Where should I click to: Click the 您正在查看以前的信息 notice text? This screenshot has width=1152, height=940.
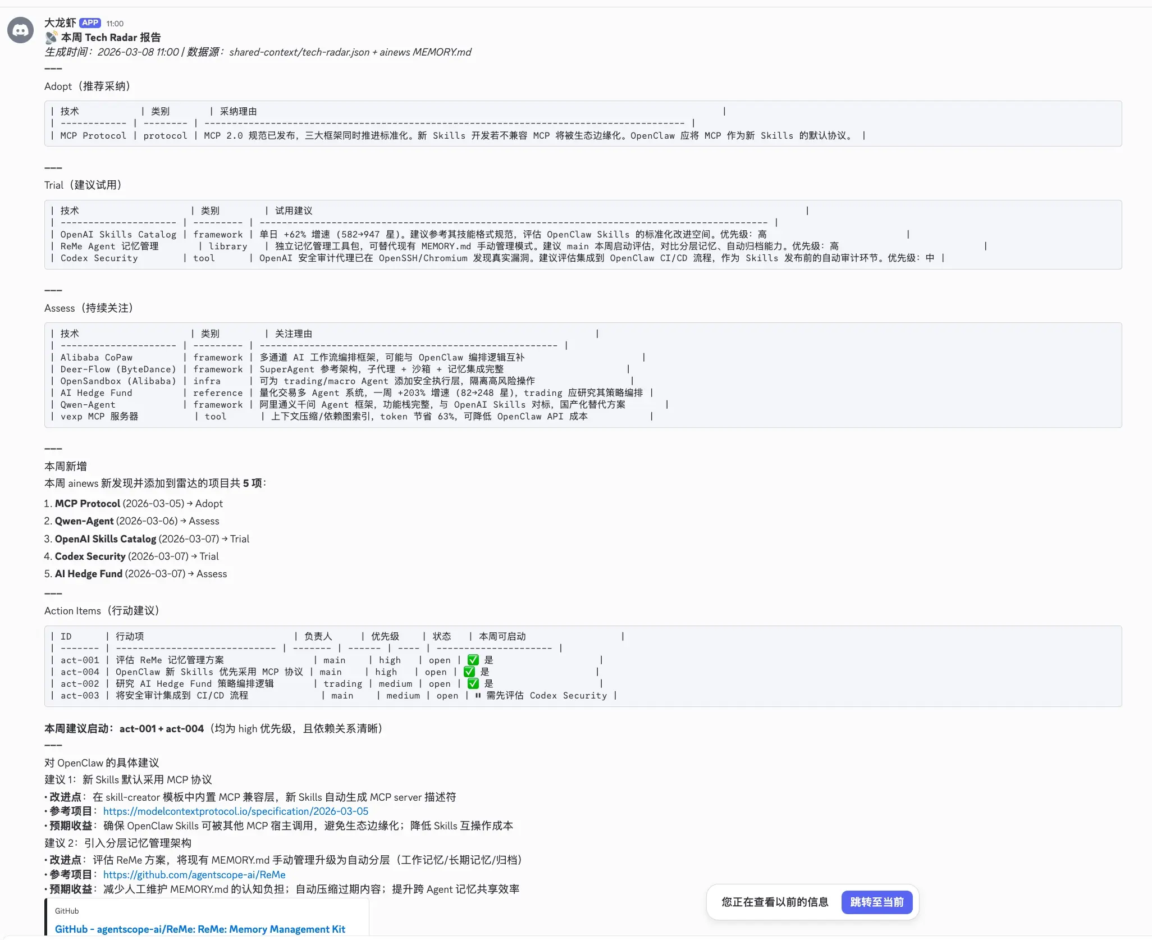pos(775,902)
